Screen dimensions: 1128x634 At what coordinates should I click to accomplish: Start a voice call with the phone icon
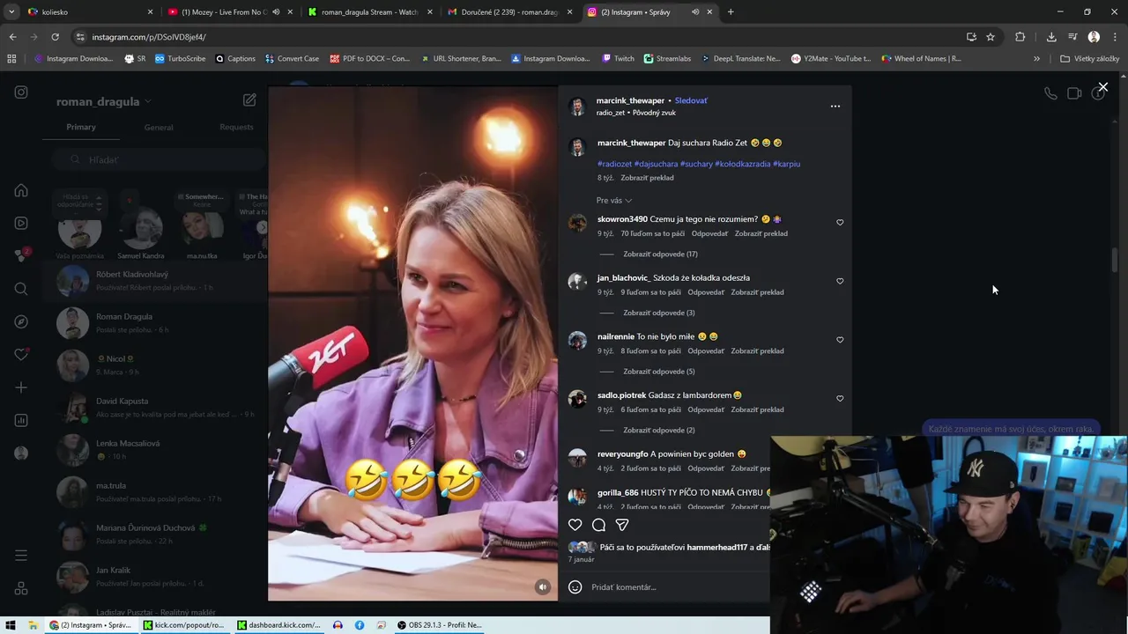(x=1050, y=93)
